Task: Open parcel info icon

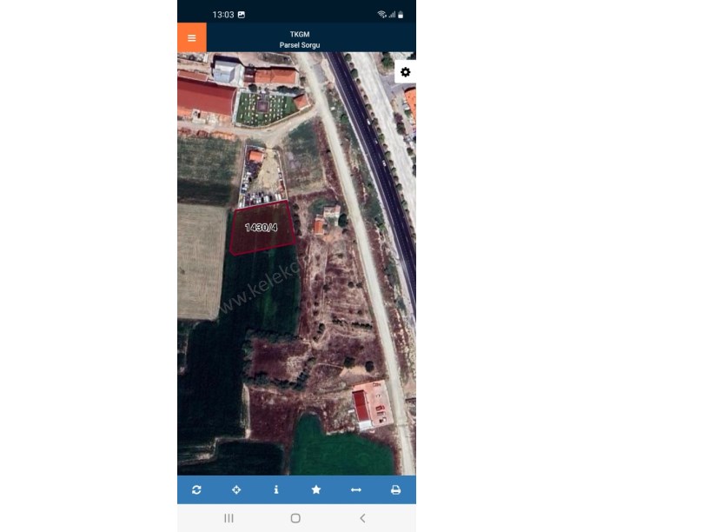Action: [x=276, y=489]
